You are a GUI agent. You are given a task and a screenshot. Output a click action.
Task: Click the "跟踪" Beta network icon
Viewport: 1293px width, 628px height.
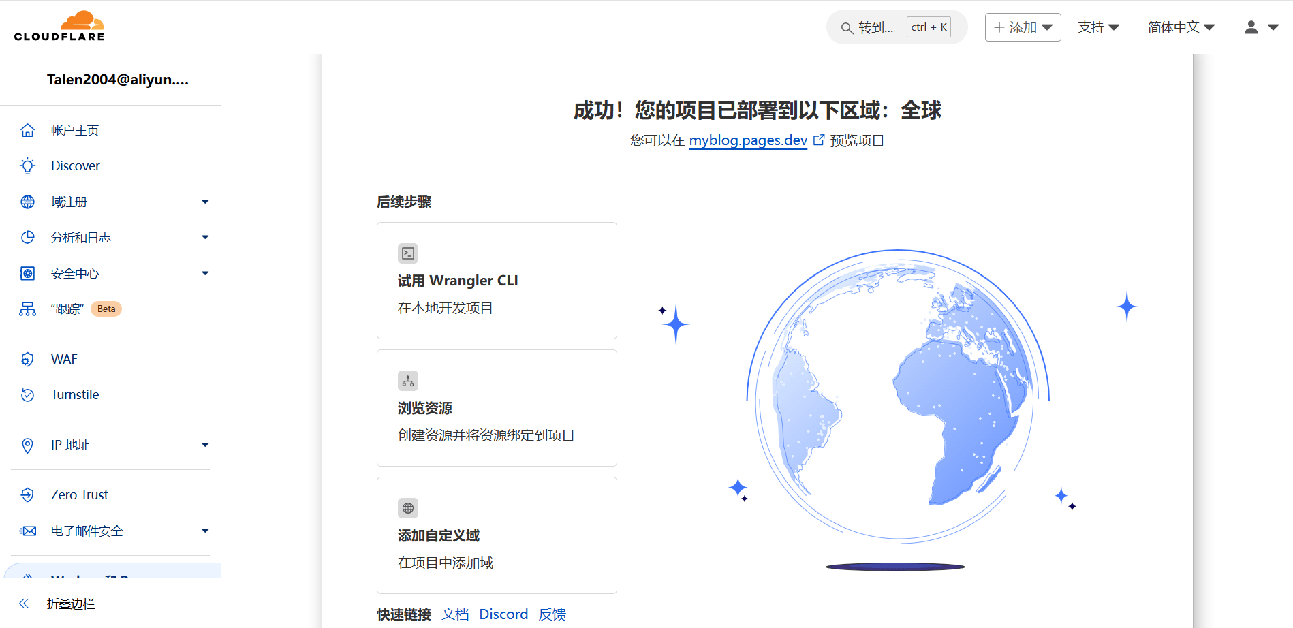[27, 309]
